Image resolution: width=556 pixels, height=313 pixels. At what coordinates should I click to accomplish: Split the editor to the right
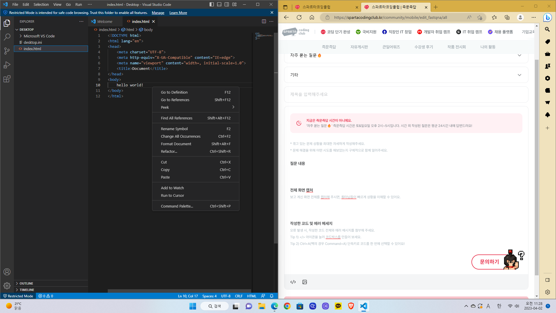[x=264, y=21]
